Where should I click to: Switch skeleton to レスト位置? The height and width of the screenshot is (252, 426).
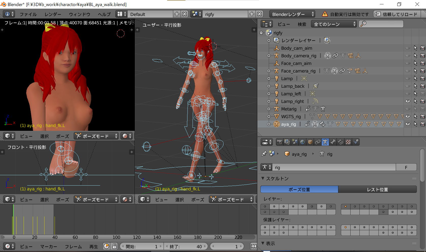tap(377, 190)
